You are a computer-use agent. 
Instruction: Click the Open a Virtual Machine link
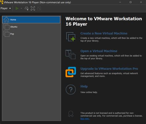point(99,51)
